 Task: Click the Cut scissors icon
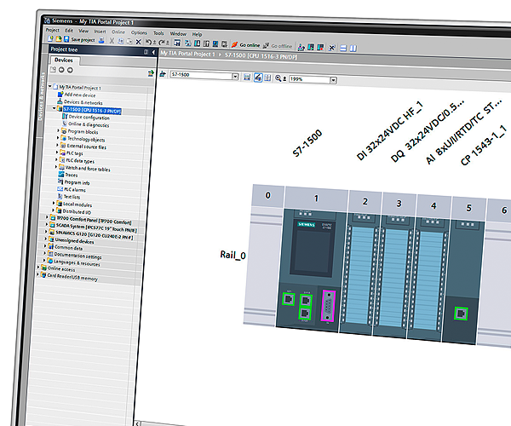(x=112, y=41)
